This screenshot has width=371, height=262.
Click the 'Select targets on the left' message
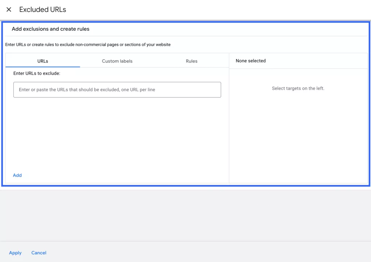pyautogui.click(x=298, y=88)
